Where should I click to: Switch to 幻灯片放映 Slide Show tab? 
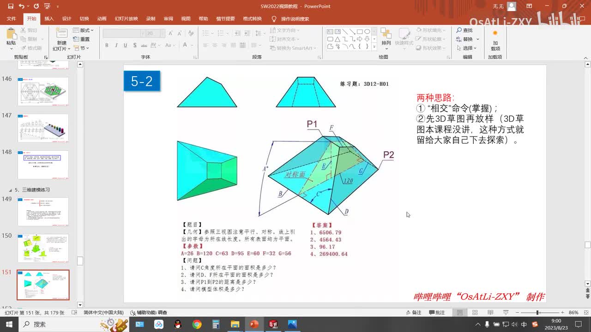(126, 19)
